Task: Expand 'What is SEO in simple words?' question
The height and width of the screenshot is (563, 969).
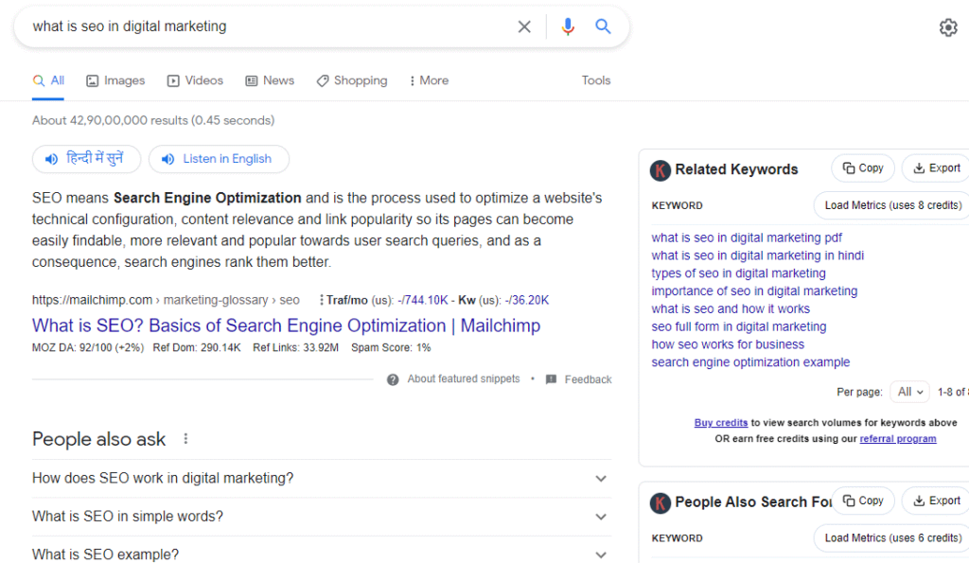Action: (x=600, y=517)
